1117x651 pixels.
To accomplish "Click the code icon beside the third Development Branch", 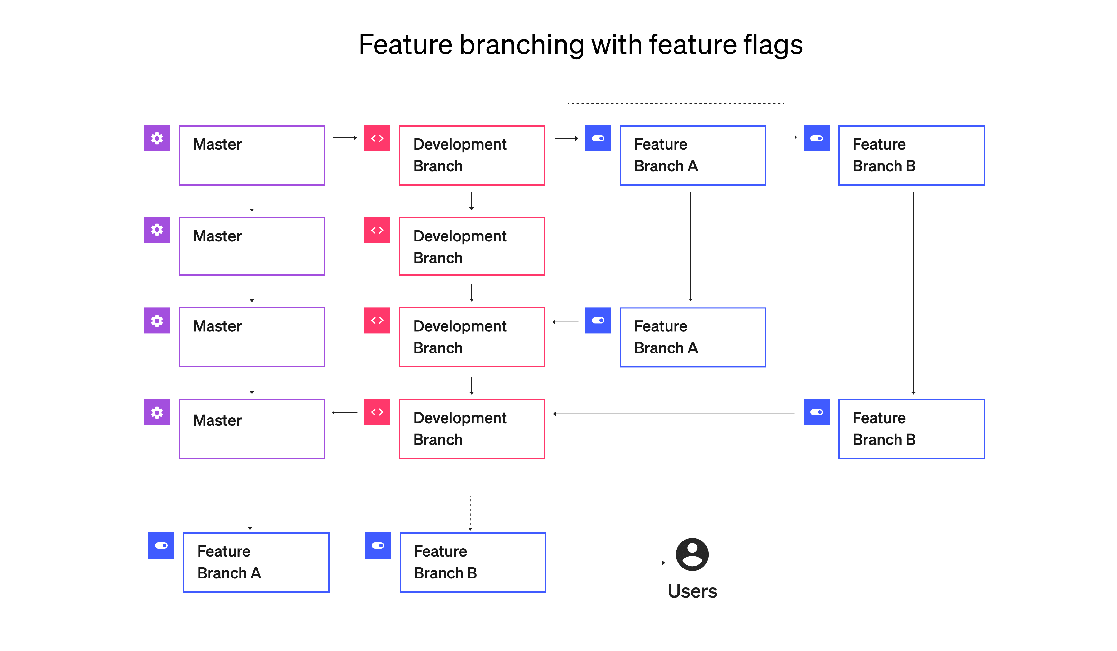I will [377, 321].
